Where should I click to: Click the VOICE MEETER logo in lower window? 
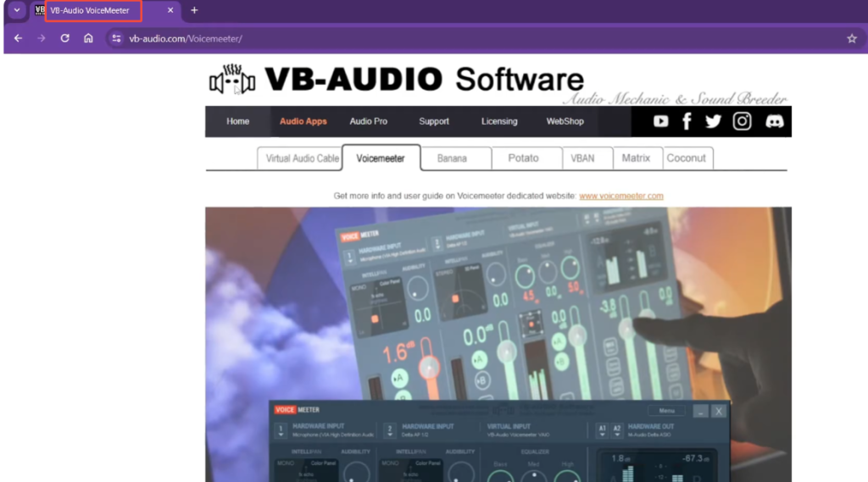tap(297, 410)
